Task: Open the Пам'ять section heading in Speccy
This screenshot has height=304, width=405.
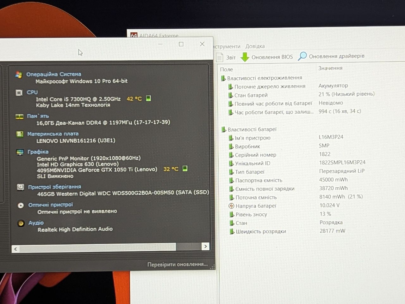Action: pyautogui.click(x=38, y=116)
